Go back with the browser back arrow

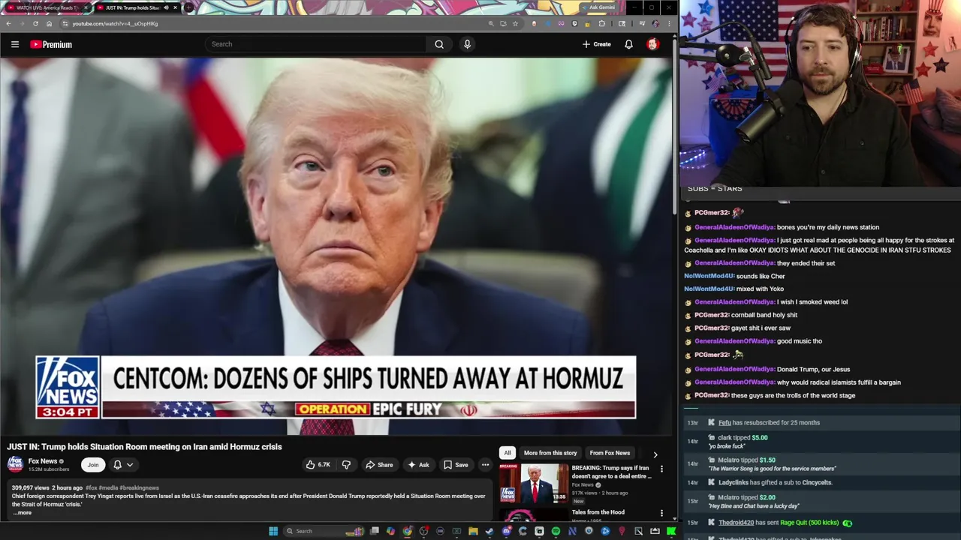click(8, 23)
